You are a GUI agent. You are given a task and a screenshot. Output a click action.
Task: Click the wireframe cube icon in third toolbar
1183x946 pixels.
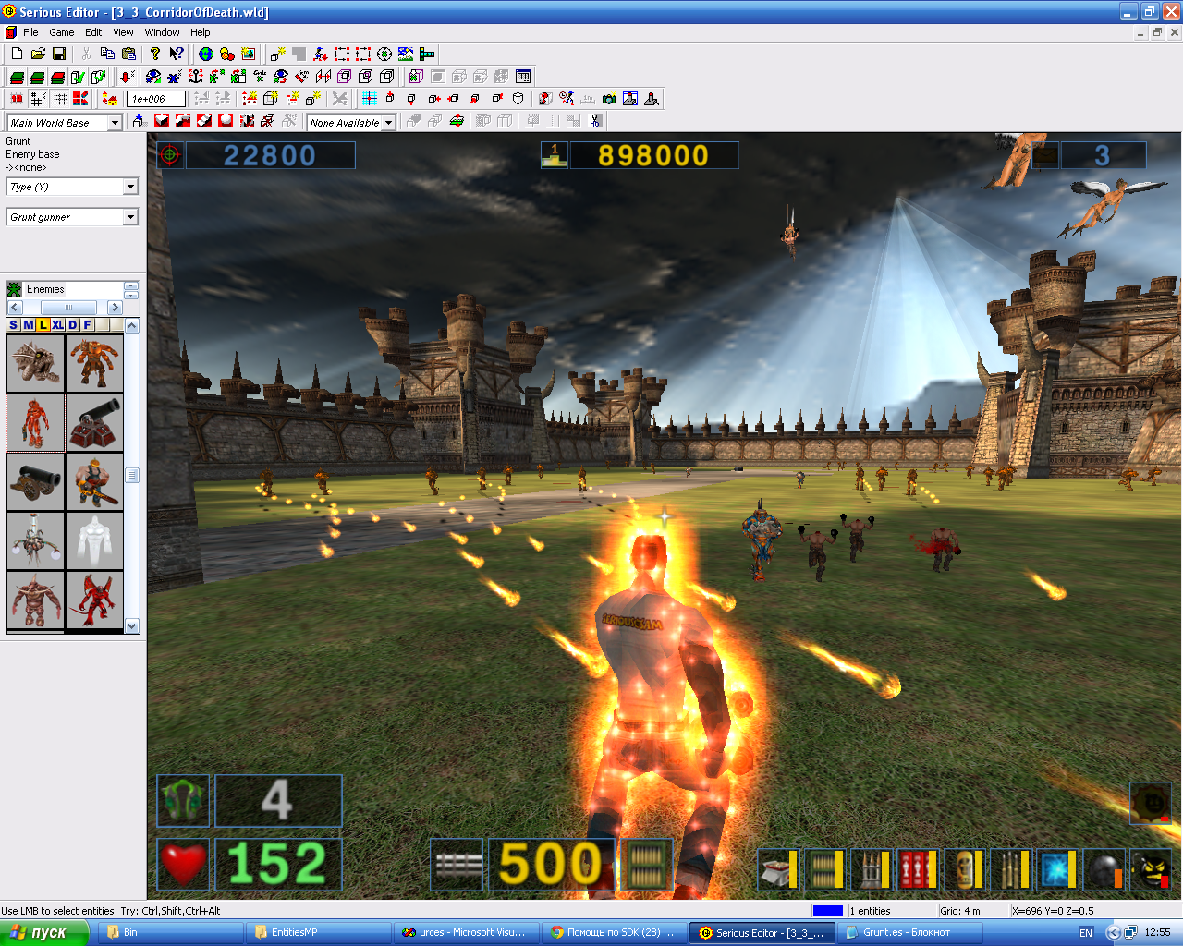(x=518, y=99)
